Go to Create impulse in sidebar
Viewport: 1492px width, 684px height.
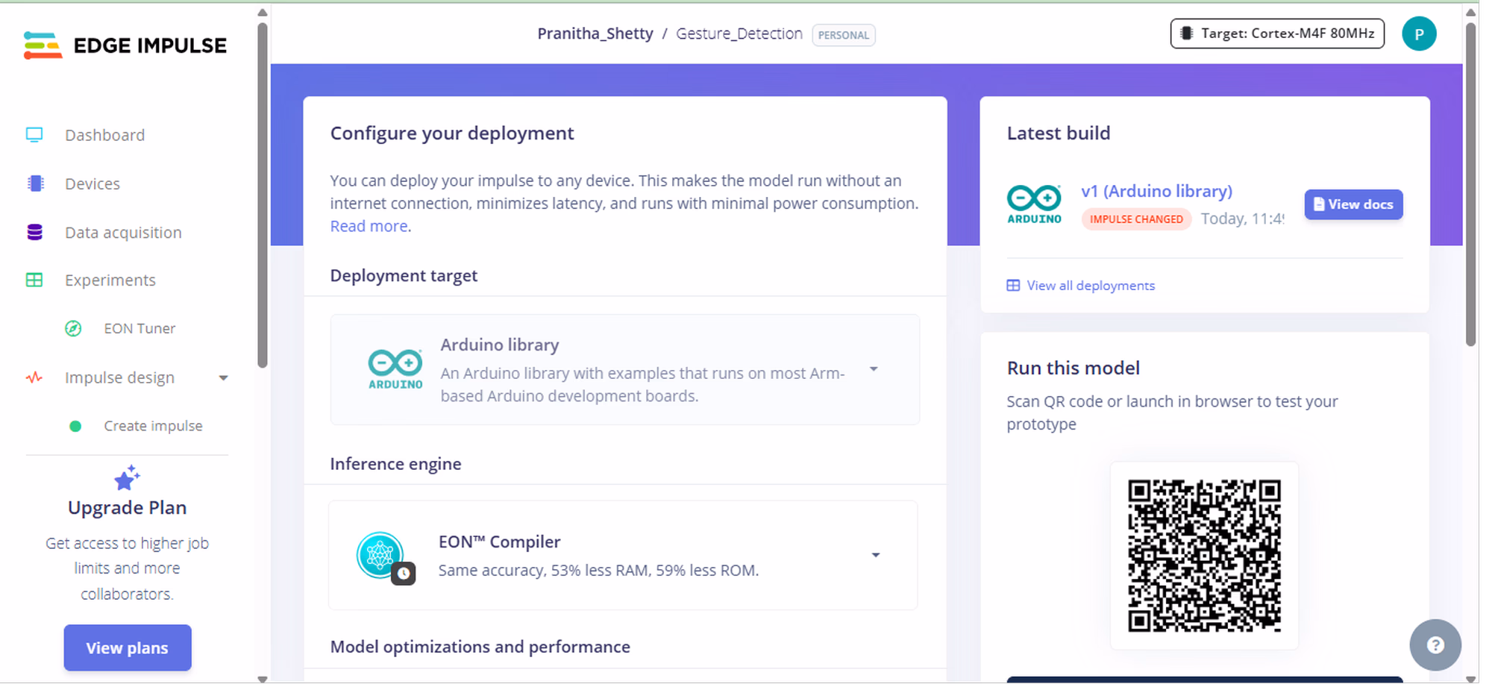(153, 426)
